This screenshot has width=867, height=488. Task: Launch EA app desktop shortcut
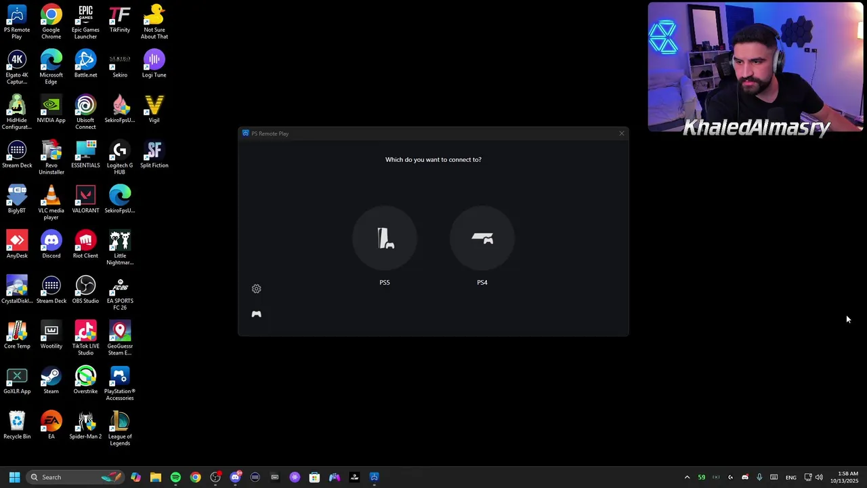coord(51,425)
